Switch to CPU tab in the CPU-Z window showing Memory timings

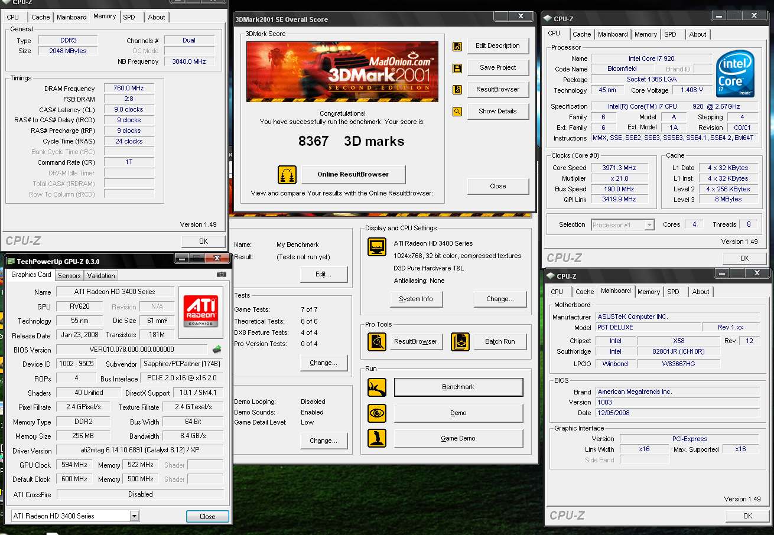coord(13,17)
